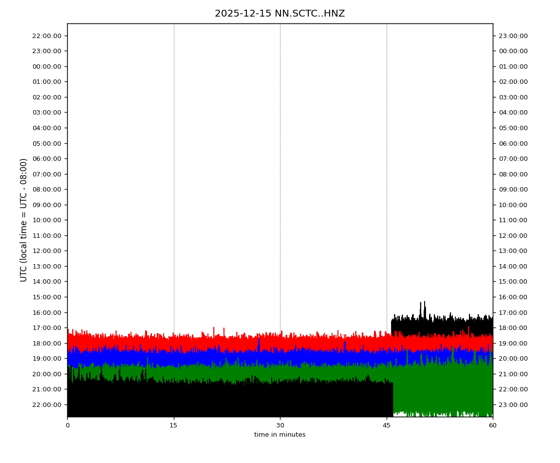This screenshot has width=560, height=463.
Task: Click the 10:00:00 label on the right axis
Action: (x=513, y=205)
